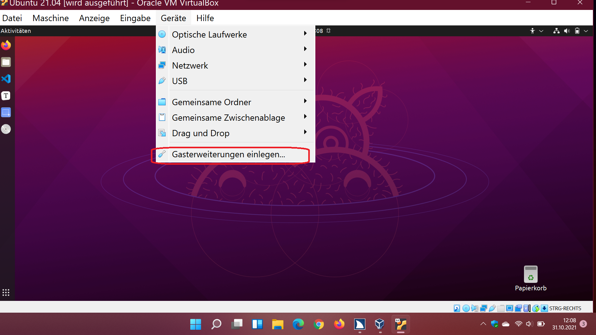Click the keyboard capture arrow status icon
Image resolution: width=596 pixels, height=335 pixels.
tap(544, 308)
